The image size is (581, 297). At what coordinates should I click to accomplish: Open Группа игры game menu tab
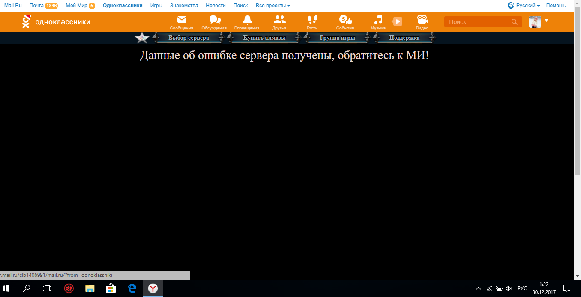(x=337, y=38)
